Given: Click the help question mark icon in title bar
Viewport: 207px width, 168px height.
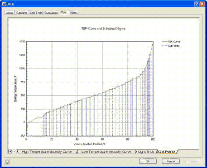Looking at the screenshot, I should [196, 4].
